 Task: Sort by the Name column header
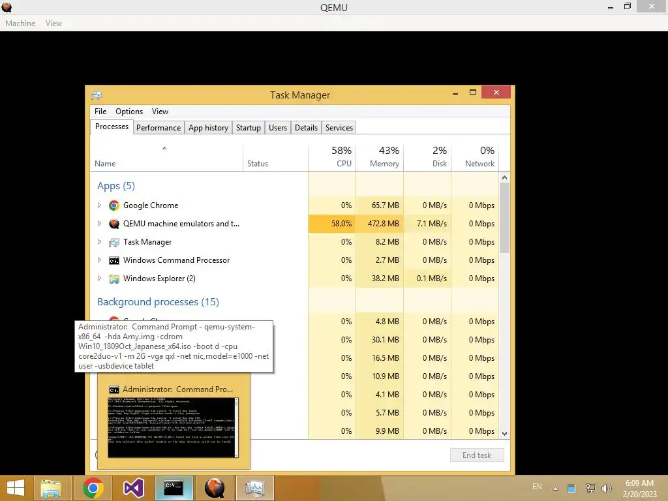[x=166, y=157]
